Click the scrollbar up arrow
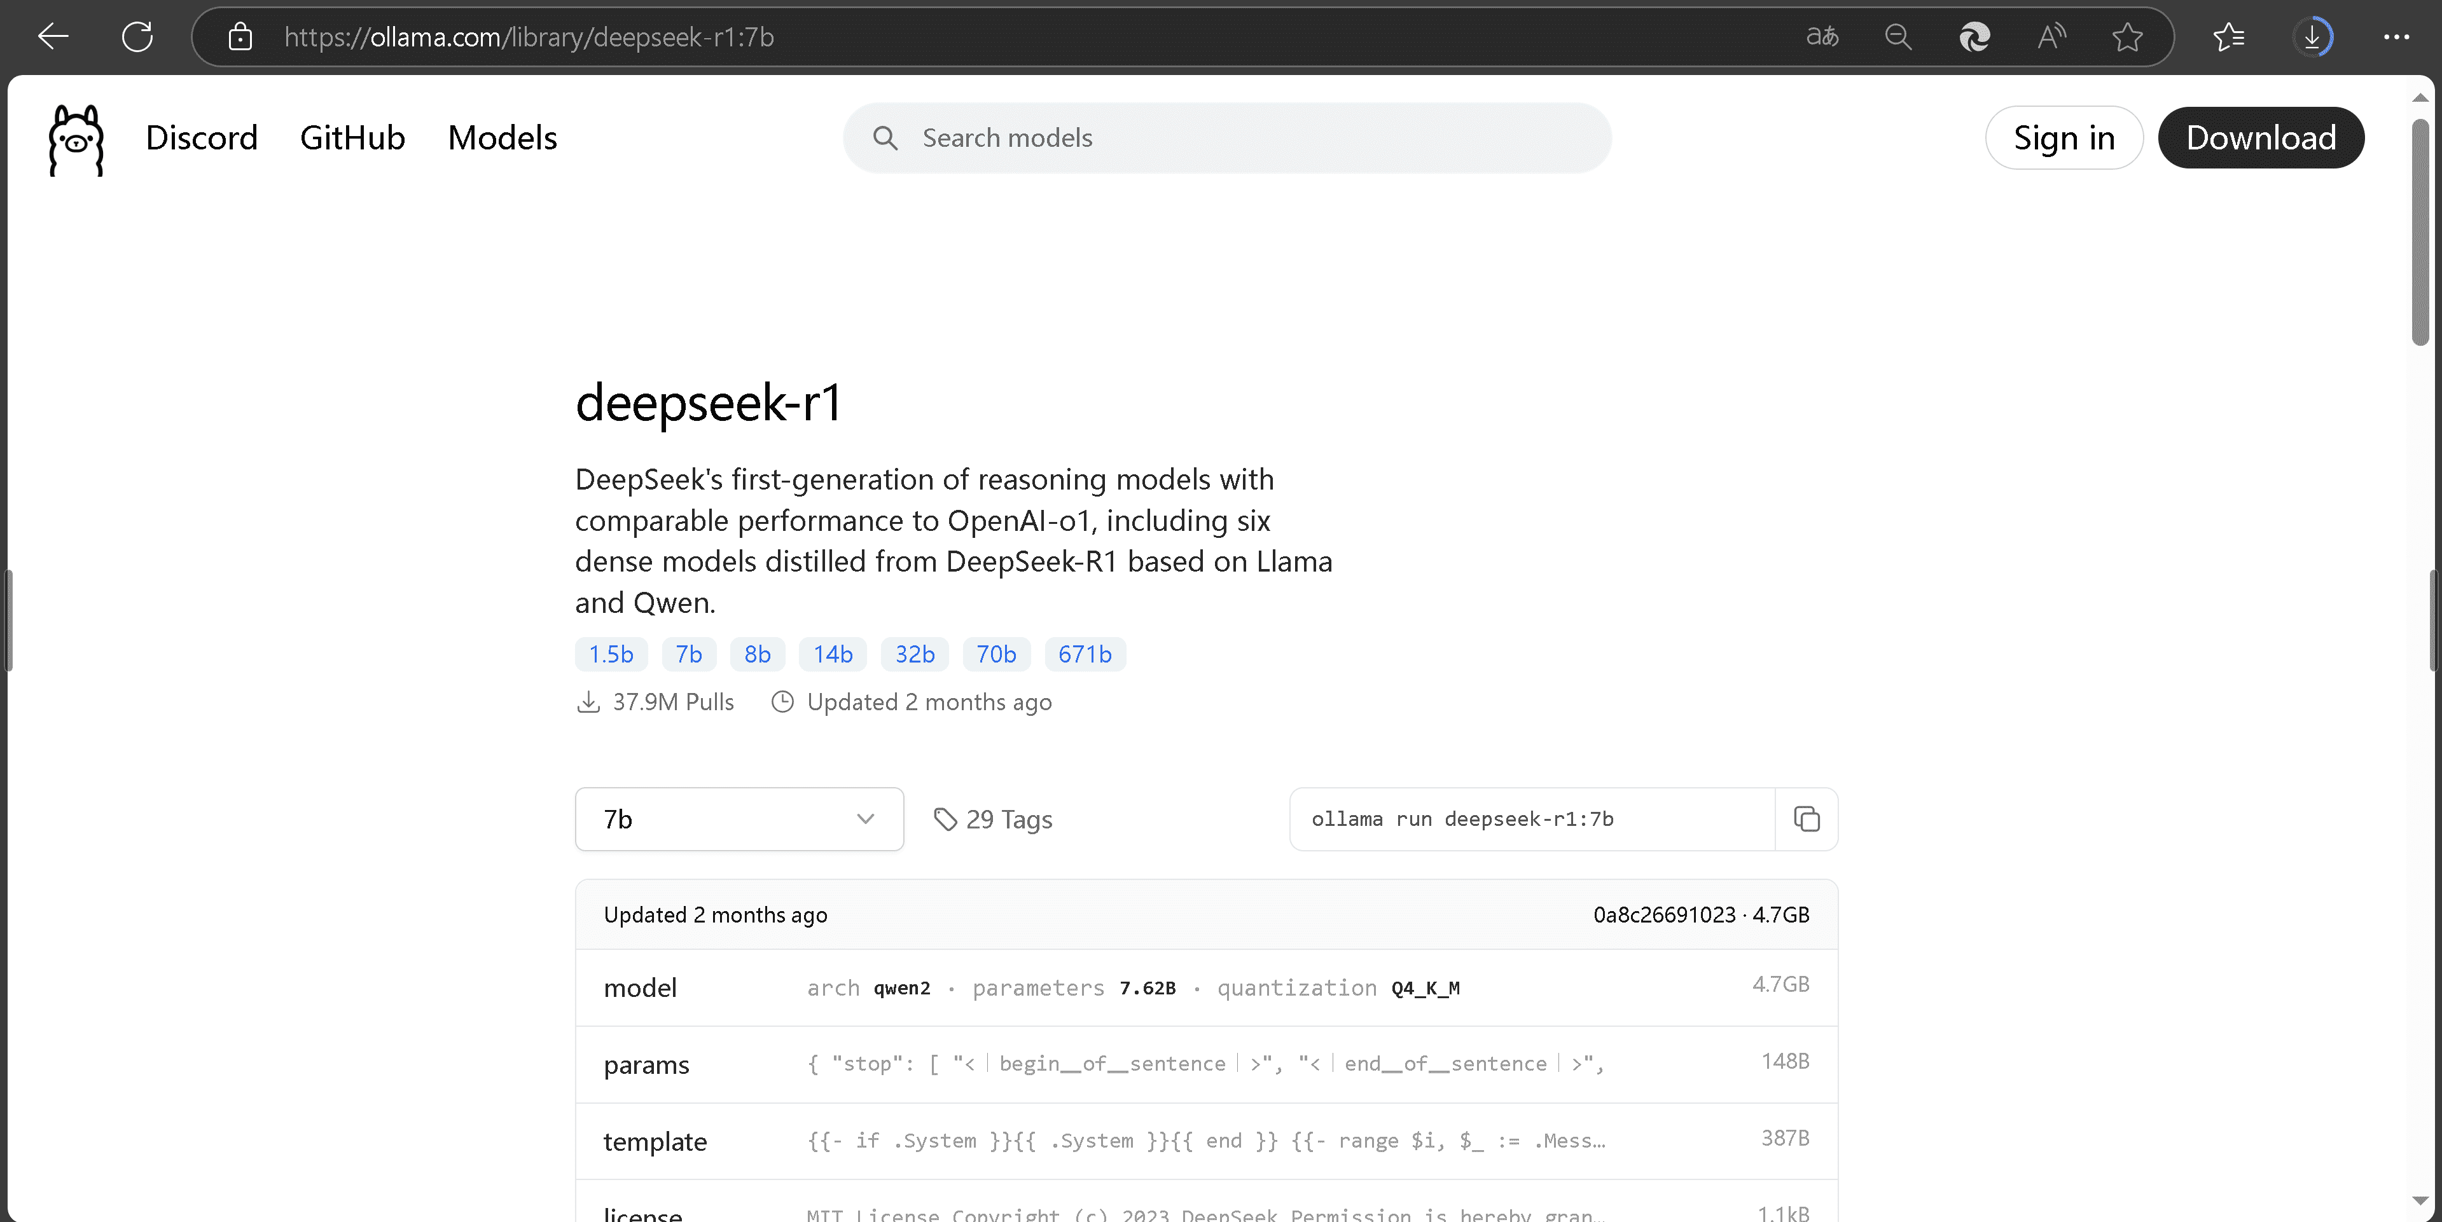The height and width of the screenshot is (1222, 2442). [x=2420, y=97]
